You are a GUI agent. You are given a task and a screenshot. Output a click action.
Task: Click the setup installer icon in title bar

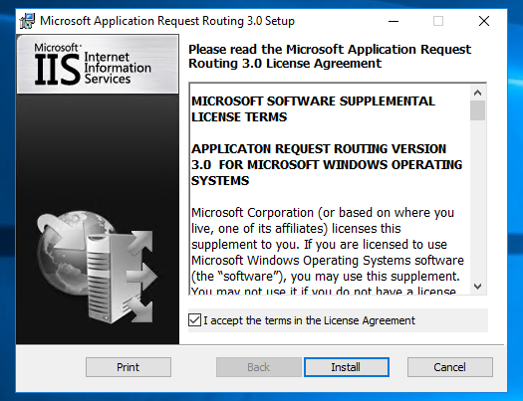click(x=27, y=21)
